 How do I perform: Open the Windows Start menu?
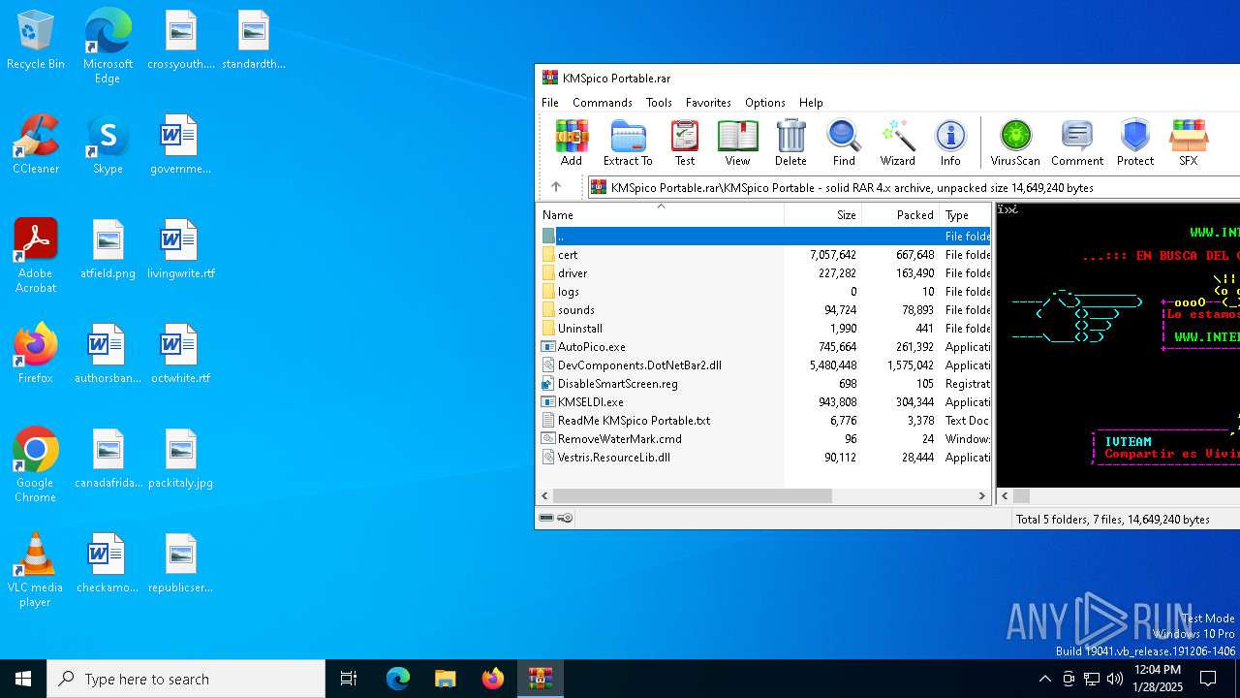(x=23, y=679)
